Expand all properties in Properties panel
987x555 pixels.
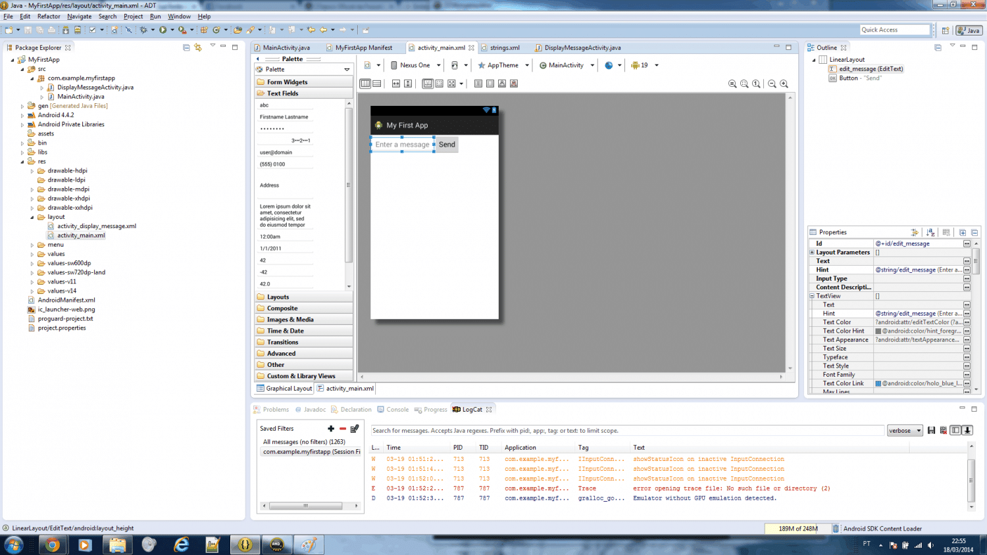point(963,232)
